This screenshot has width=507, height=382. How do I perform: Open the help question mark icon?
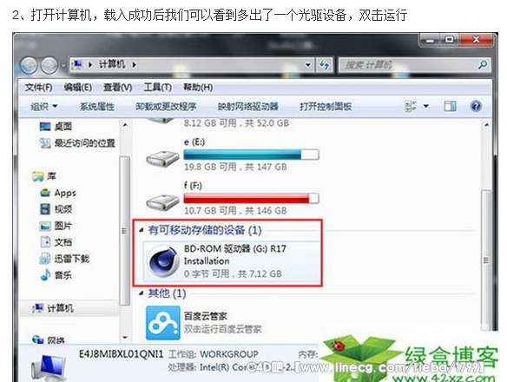click(476, 106)
